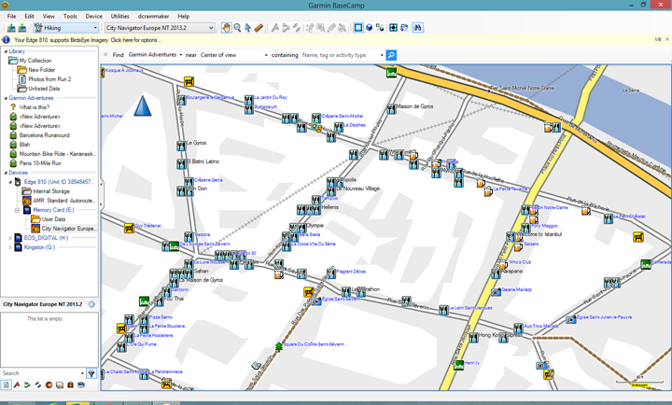Select Edge 810 device entry

click(59, 182)
